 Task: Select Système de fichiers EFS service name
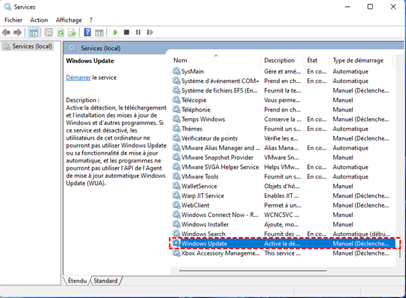(219, 91)
